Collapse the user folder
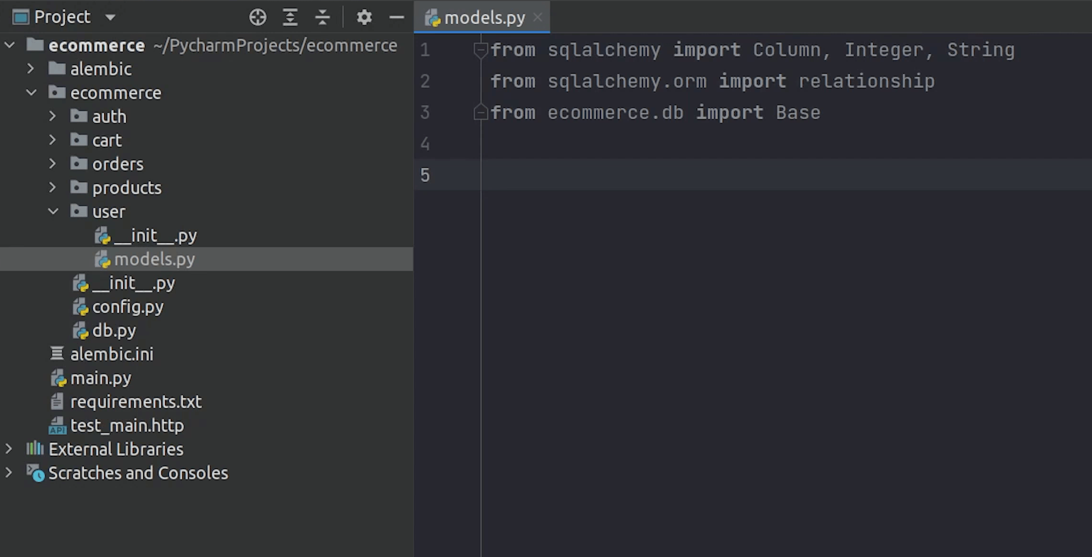This screenshot has height=557, width=1092. pos(53,211)
